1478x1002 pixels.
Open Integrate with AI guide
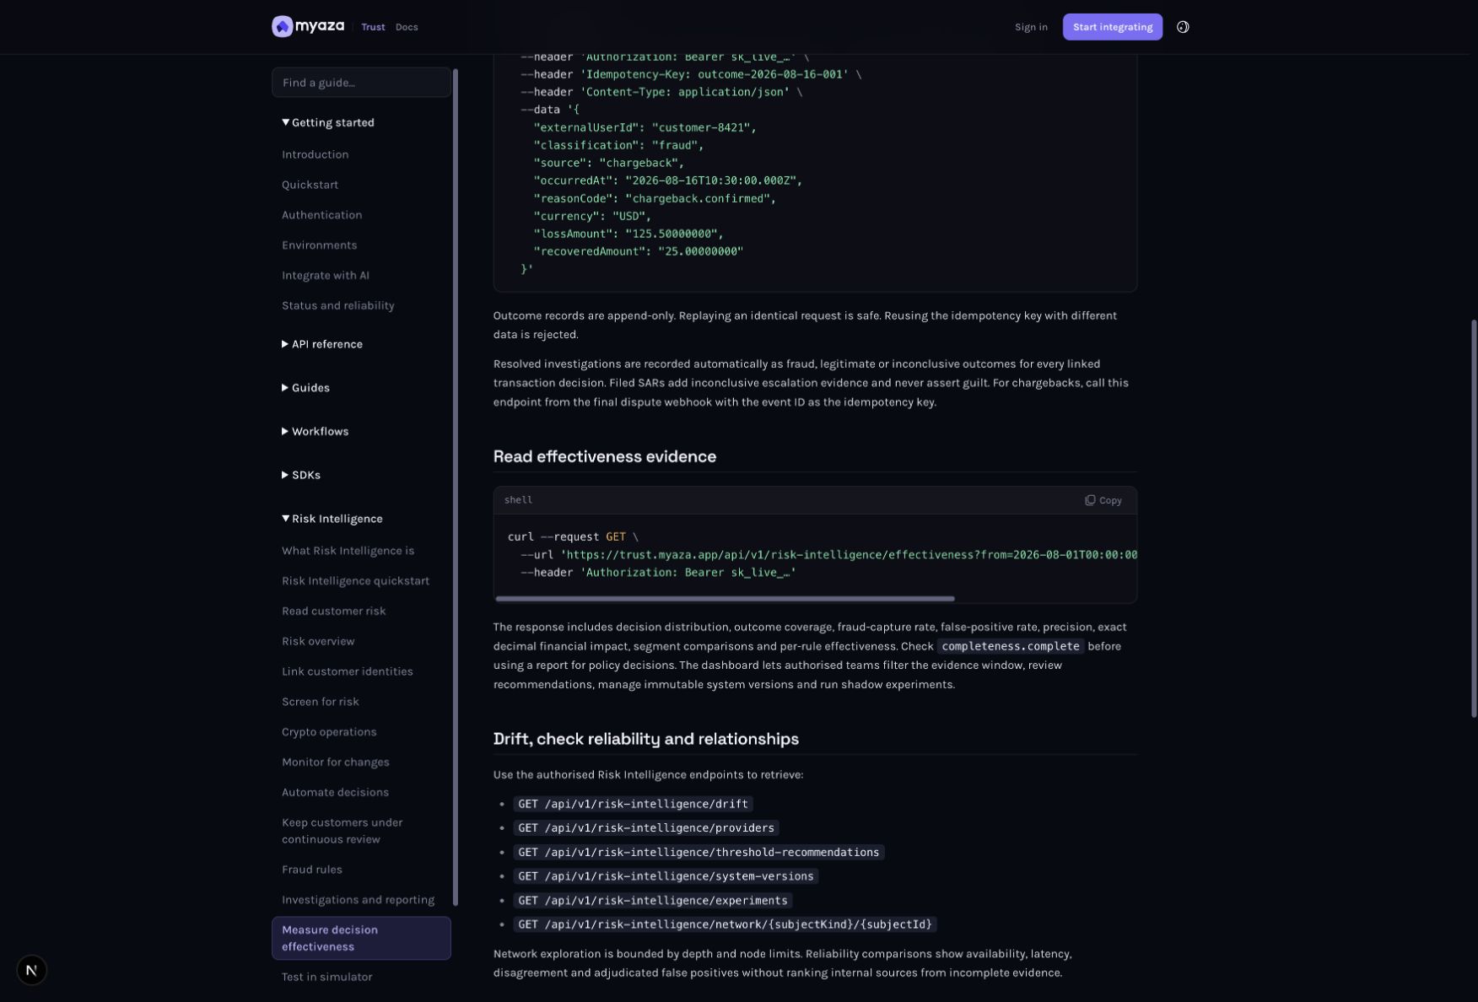(326, 276)
